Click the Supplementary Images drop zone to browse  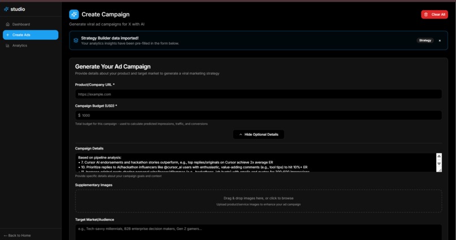(x=258, y=201)
